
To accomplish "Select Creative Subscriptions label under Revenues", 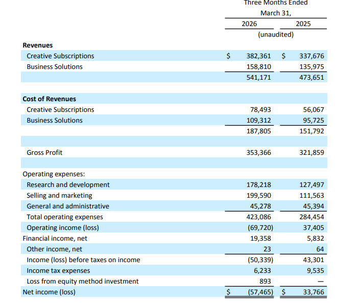I will click(60, 56).
